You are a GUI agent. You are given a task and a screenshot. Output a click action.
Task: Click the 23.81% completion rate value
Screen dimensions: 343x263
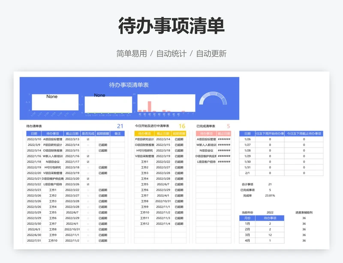click(x=270, y=196)
